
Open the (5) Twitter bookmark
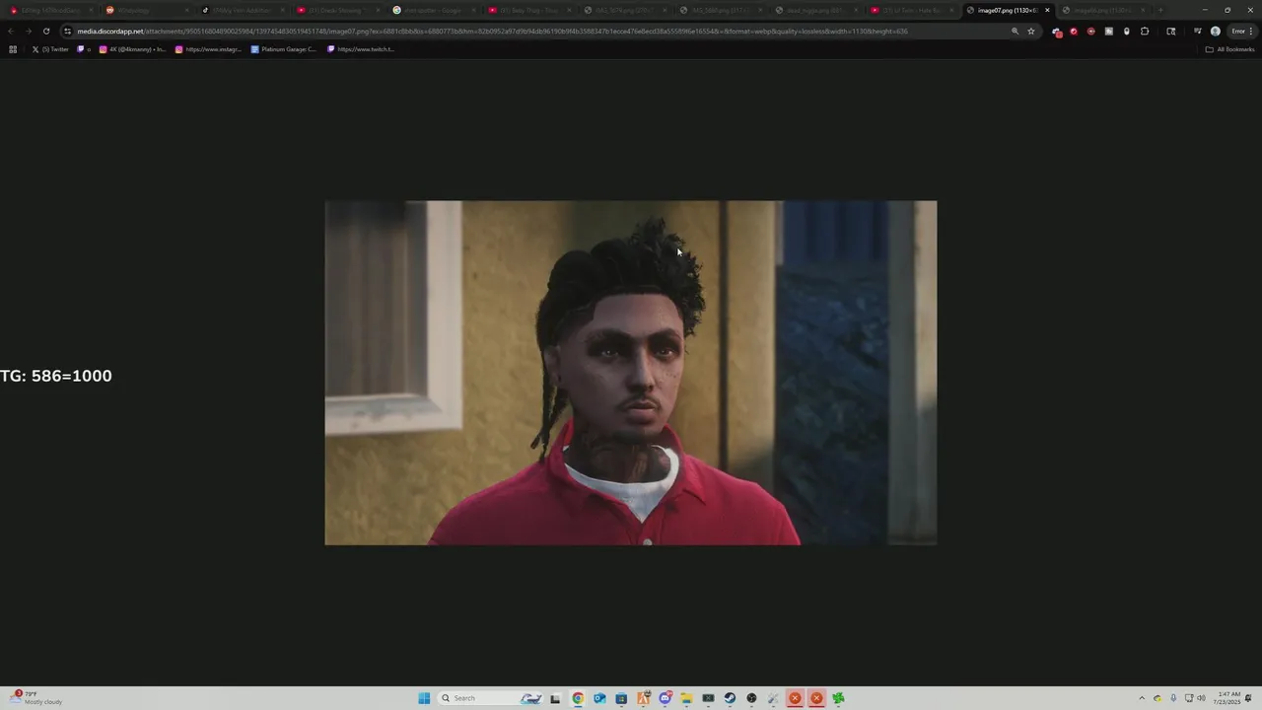pos(50,49)
